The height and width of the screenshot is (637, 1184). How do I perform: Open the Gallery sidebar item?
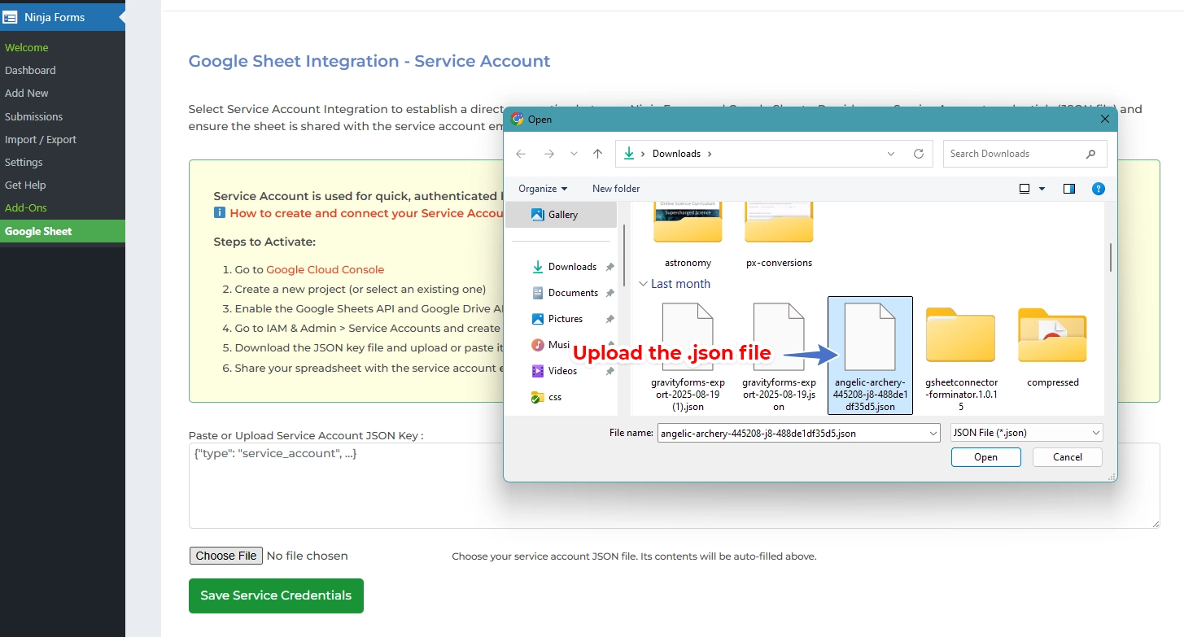(562, 214)
